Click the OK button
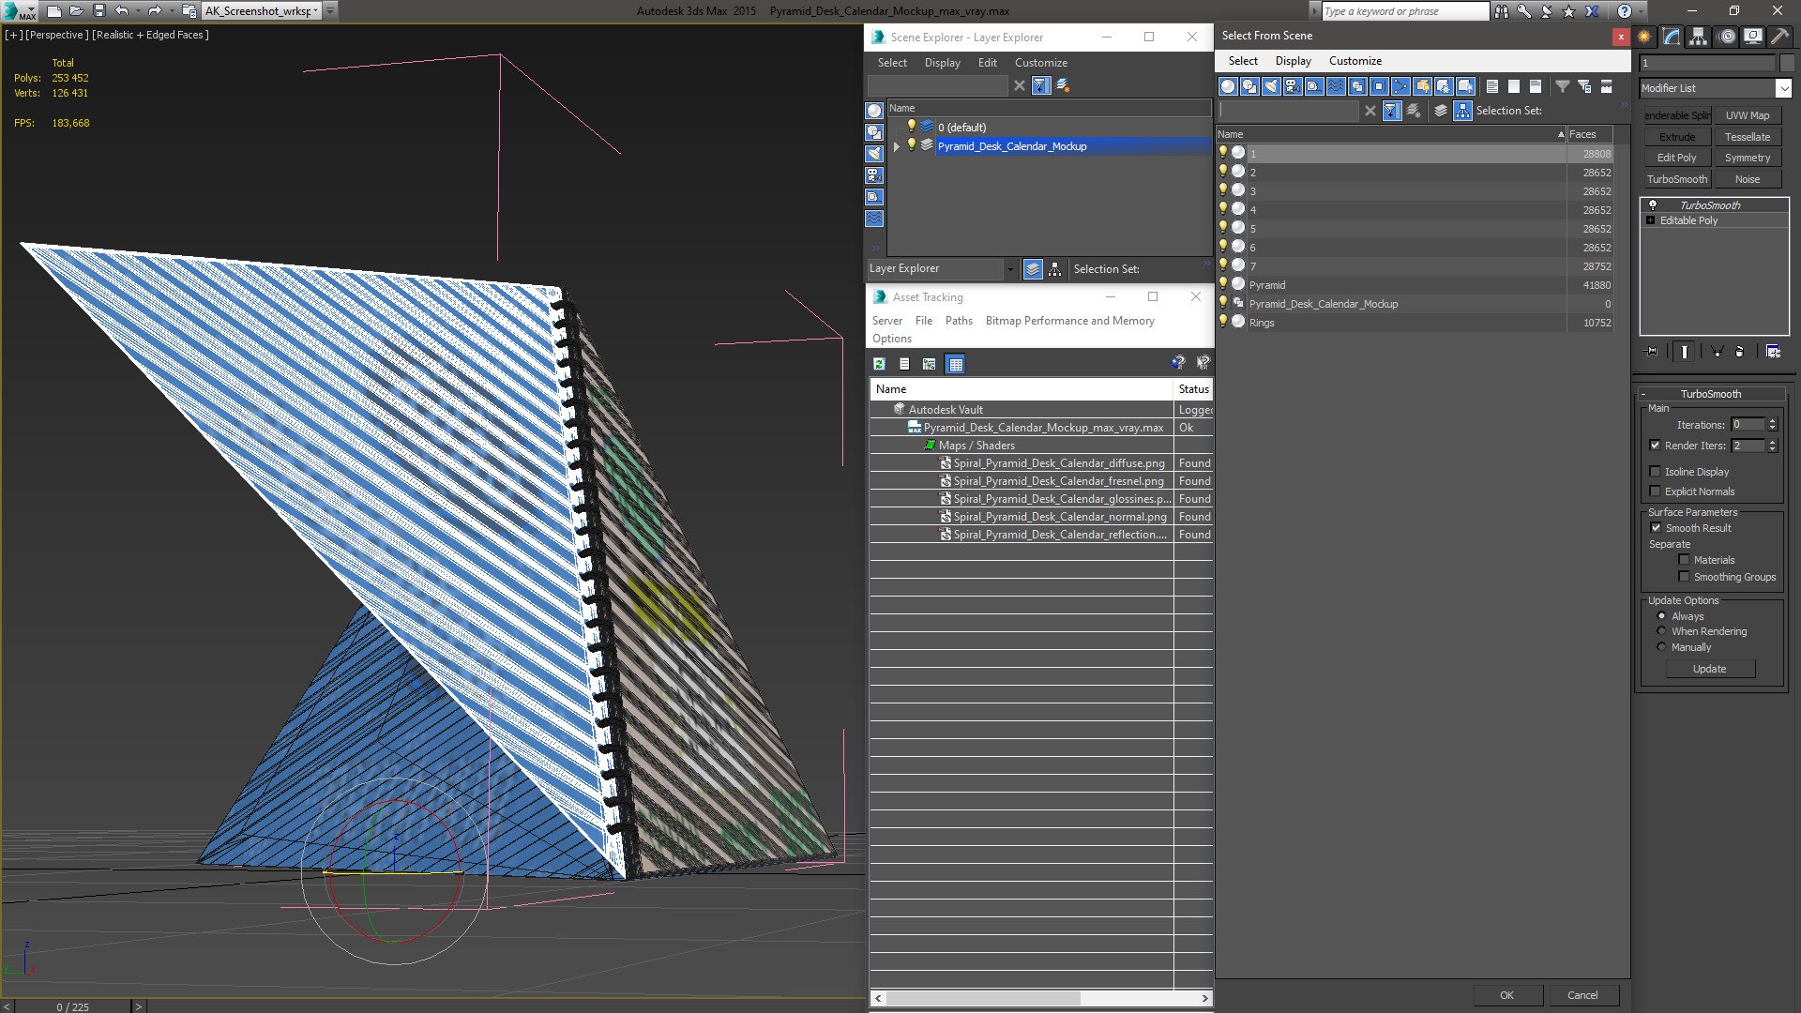 click(x=1506, y=995)
